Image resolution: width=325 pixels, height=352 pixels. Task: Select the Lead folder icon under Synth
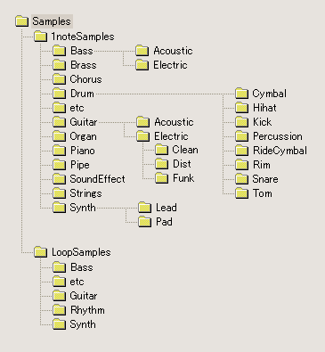[145, 208]
